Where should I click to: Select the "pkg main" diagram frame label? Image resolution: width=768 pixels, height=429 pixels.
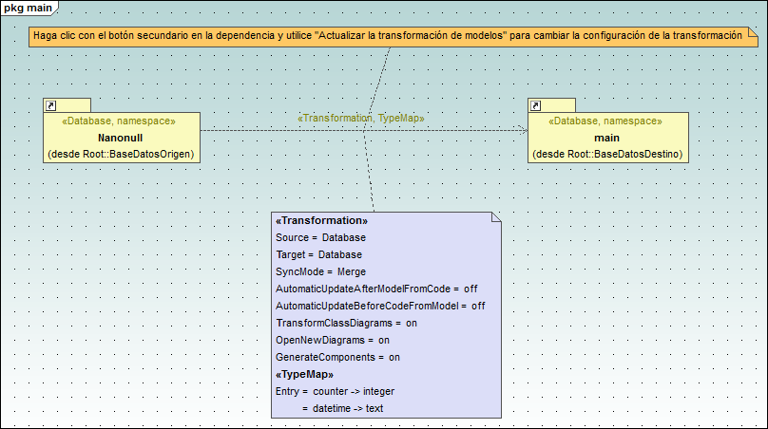point(28,8)
